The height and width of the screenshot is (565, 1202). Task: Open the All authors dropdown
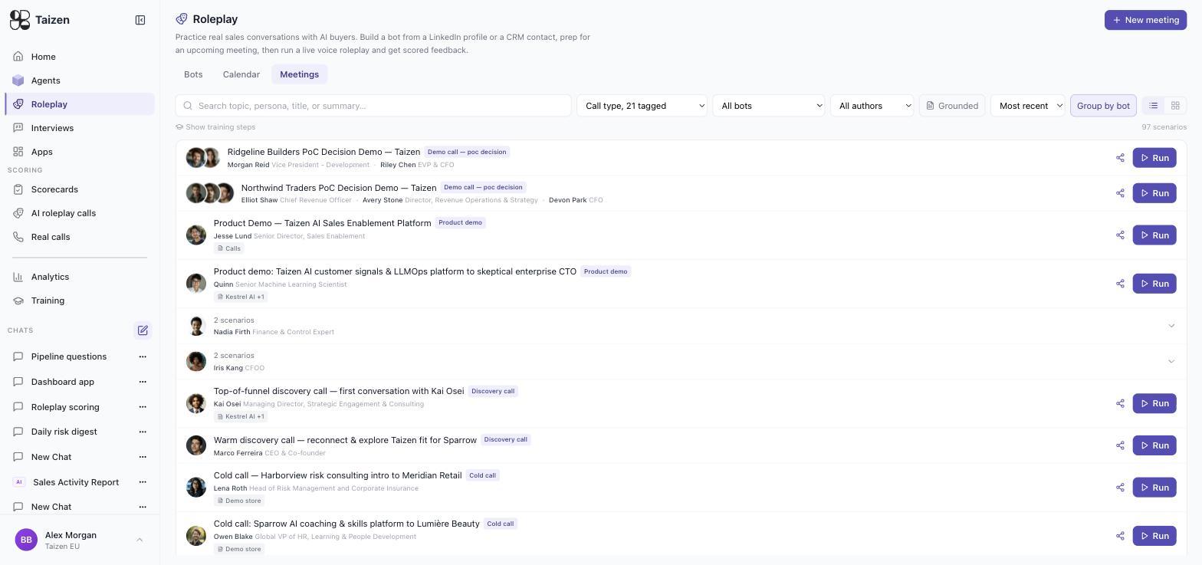[x=872, y=106]
